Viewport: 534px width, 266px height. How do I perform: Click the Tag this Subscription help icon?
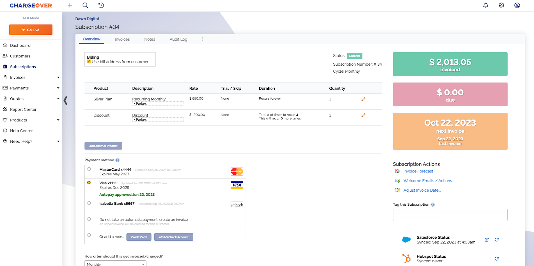pyautogui.click(x=433, y=205)
